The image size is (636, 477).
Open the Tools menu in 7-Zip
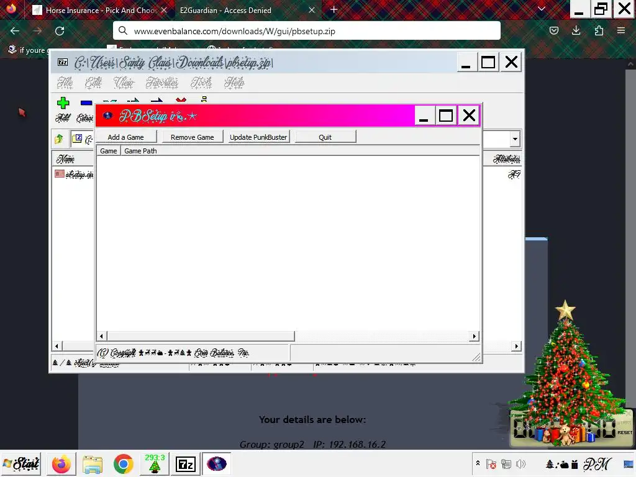[202, 83]
